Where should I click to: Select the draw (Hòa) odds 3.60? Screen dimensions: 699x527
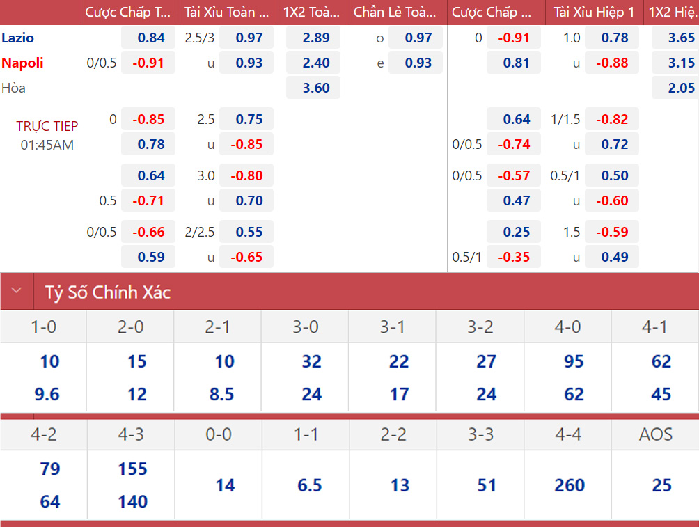click(x=313, y=88)
